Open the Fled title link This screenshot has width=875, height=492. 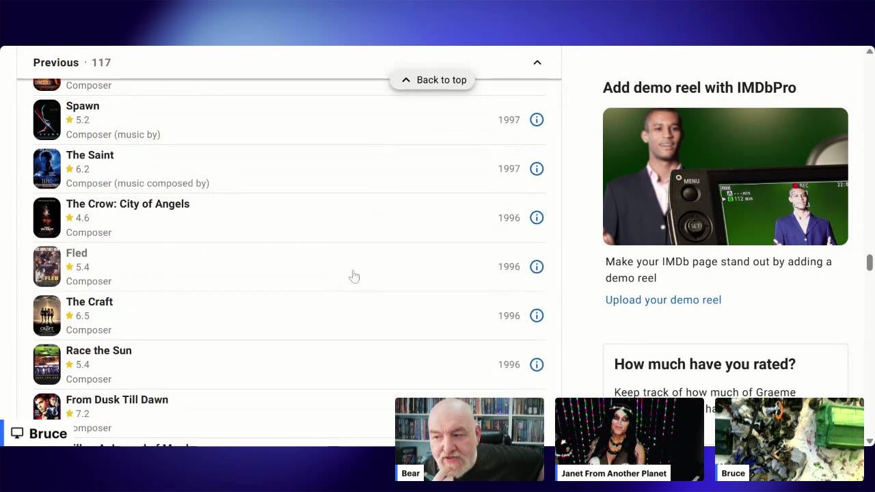77,253
